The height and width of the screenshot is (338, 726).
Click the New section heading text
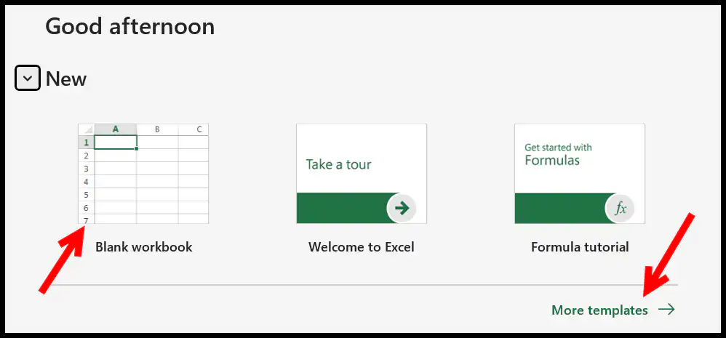click(x=65, y=79)
